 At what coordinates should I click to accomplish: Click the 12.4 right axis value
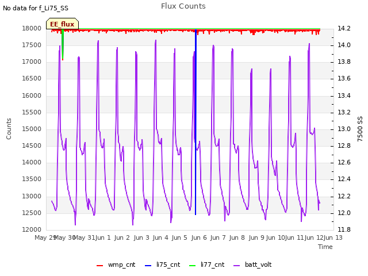pyautogui.click(x=344, y=179)
